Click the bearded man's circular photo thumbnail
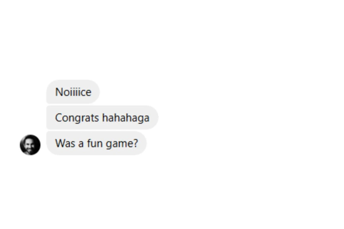The height and width of the screenshot is (229, 344). 30,145
